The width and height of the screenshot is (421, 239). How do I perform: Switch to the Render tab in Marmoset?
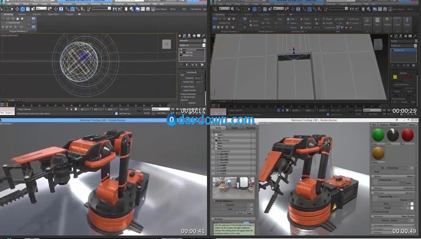(234, 127)
